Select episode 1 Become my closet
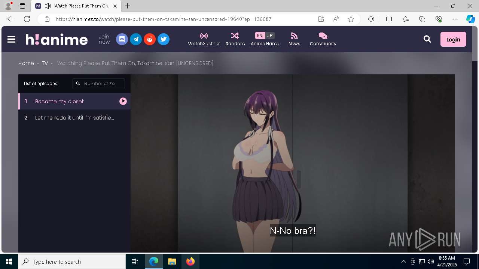479x269 pixels. pos(74,101)
